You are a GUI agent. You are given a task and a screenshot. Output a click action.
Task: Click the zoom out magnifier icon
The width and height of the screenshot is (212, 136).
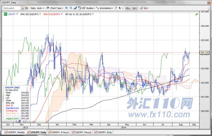[71, 8]
